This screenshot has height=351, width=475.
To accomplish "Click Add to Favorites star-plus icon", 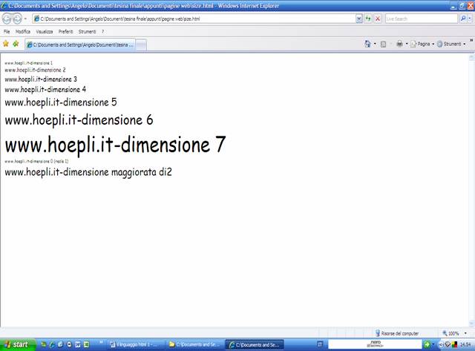I will [16, 44].
